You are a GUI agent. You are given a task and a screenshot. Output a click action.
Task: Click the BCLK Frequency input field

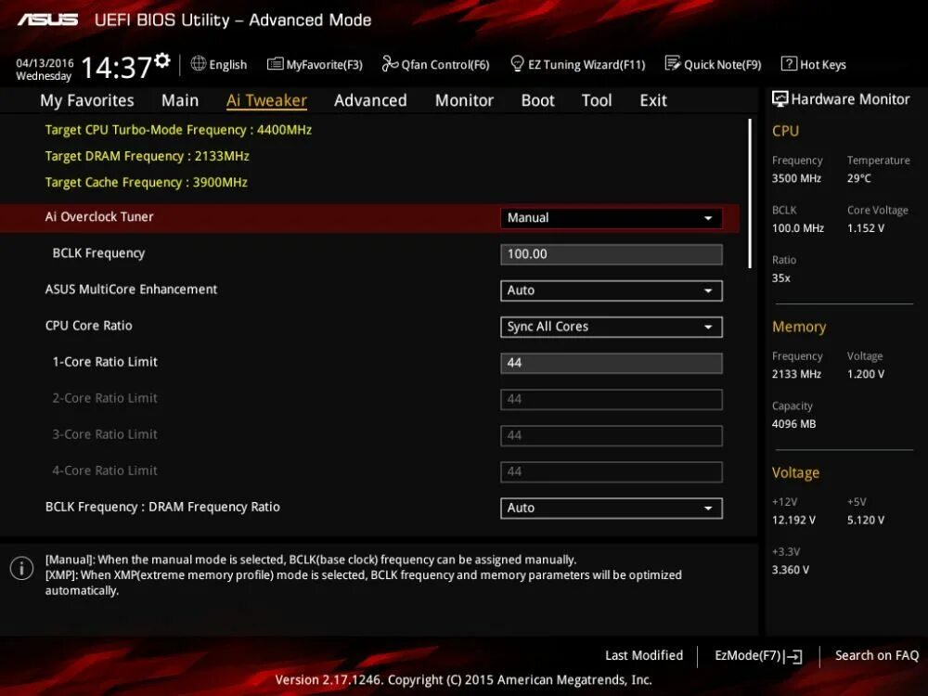point(612,254)
